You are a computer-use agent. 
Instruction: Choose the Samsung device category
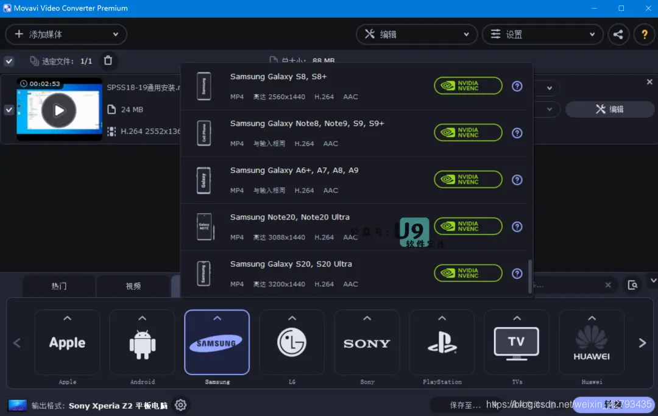point(217,343)
